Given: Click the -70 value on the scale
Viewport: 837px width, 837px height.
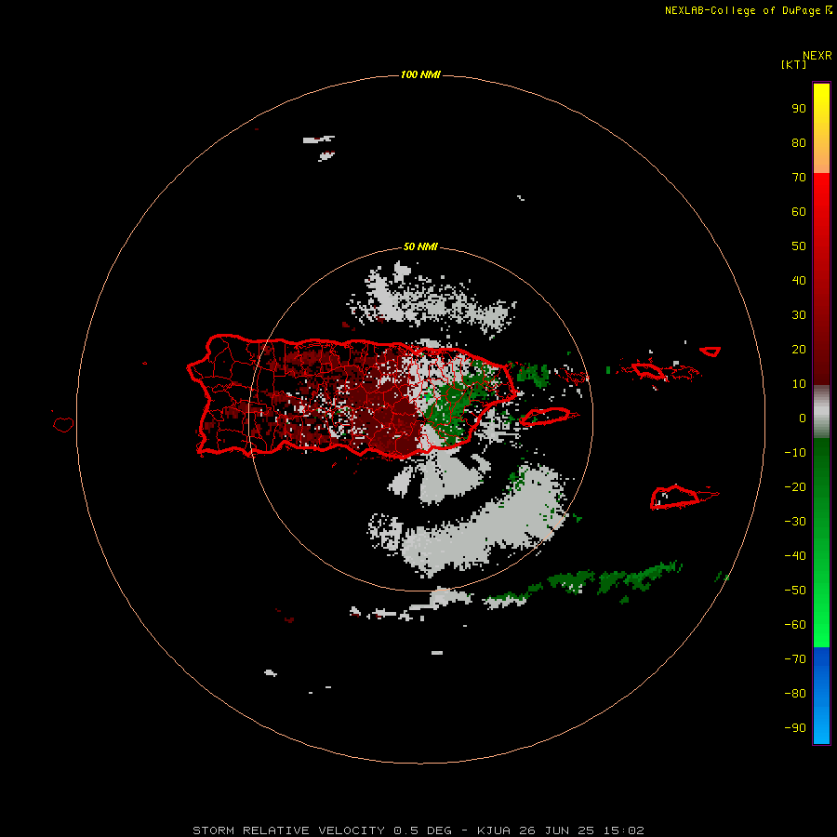Looking at the screenshot, I should (x=795, y=659).
